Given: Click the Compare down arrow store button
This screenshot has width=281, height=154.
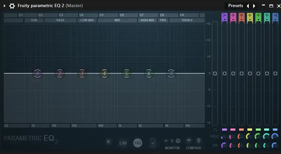Looking at the screenshot, I should [x=189, y=140].
